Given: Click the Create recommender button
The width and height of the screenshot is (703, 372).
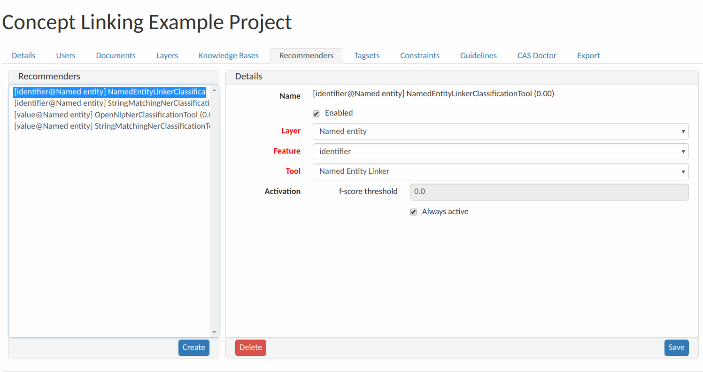Looking at the screenshot, I should pos(194,348).
